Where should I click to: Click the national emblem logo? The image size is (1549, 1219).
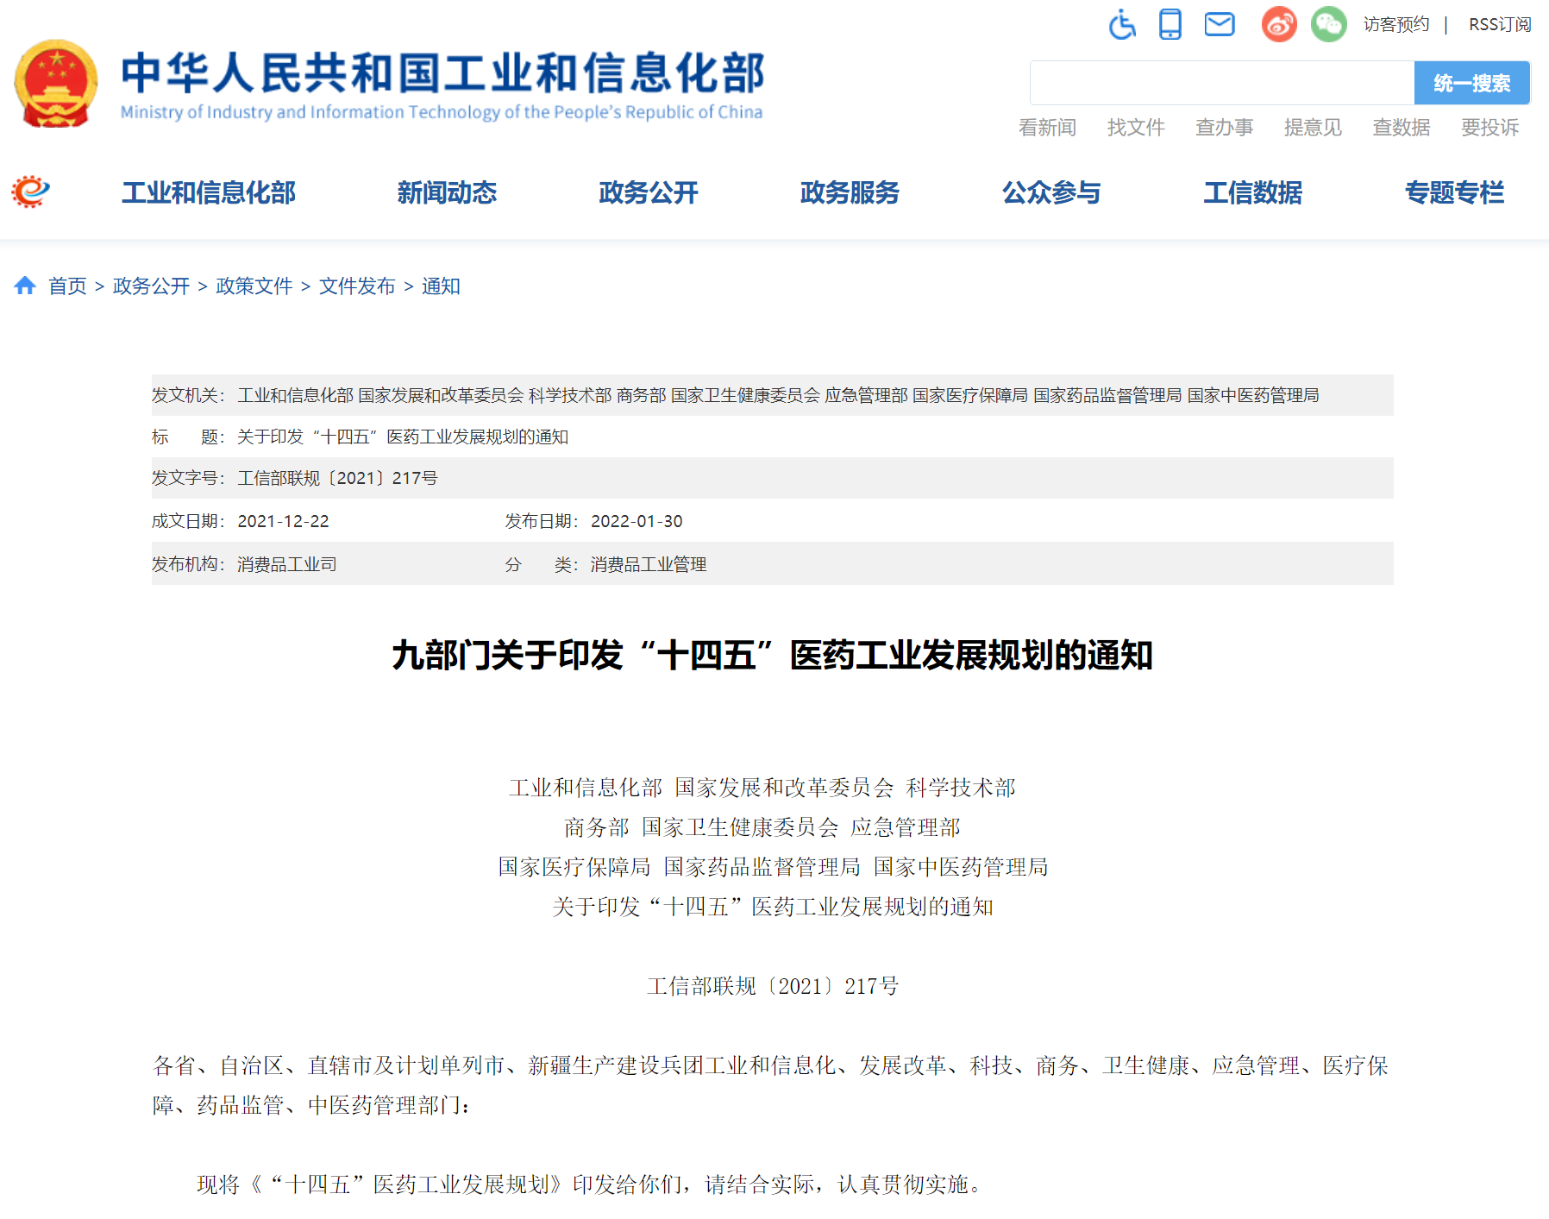pyautogui.click(x=56, y=84)
